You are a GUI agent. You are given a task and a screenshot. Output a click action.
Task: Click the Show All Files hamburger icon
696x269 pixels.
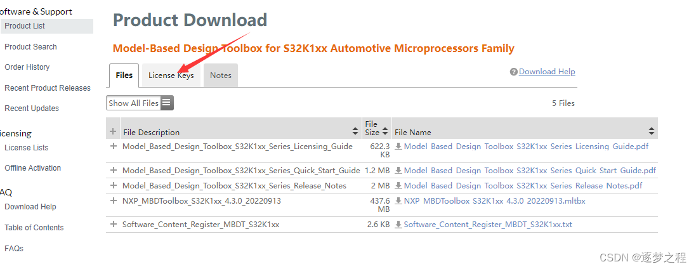166,103
